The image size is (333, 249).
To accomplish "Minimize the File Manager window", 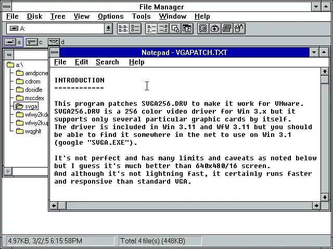I will coord(316,7).
